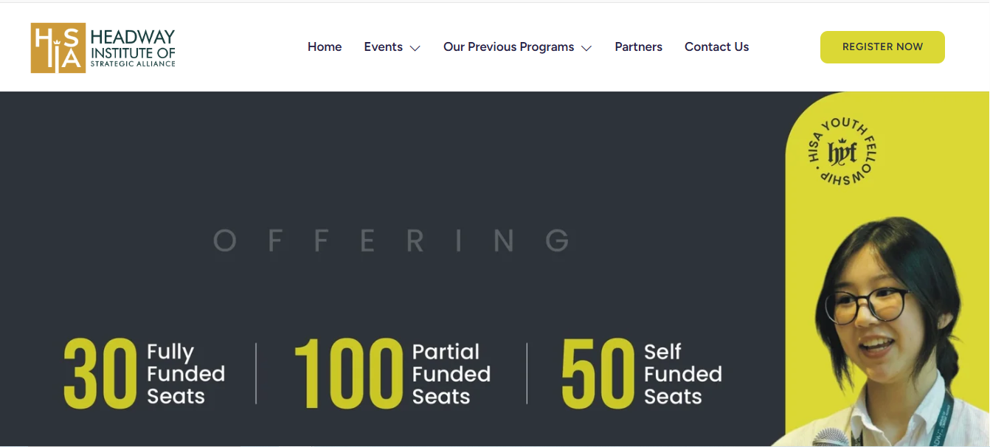Click the REGISTER NOW button
Image resolution: width=990 pixels, height=447 pixels.
click(882, 46)
